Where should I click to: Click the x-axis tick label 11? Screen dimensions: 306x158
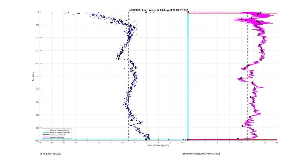[x=253, y=143]
